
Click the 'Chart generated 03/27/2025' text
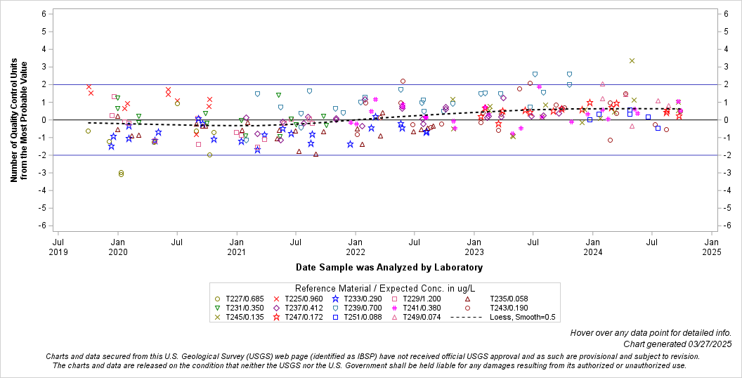coord(677,344)
